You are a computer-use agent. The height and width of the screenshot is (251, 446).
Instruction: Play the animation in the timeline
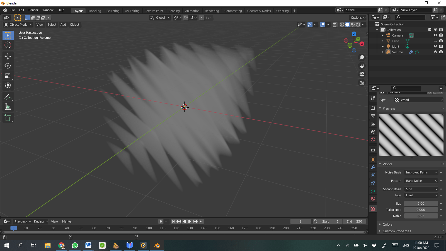190,221
